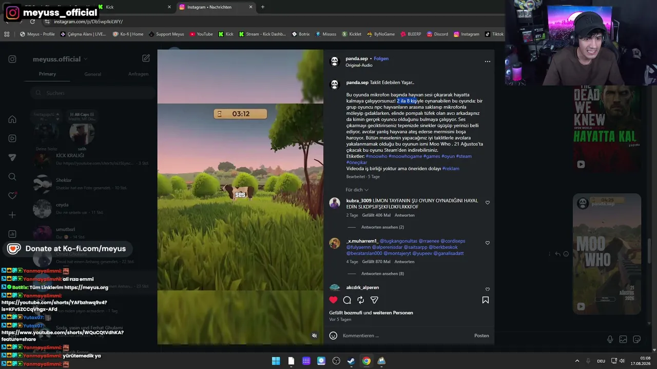The width and height of the screenshot is (657, 369).
Task: Like the comment by kubra_3009
Action: [488, 202]
